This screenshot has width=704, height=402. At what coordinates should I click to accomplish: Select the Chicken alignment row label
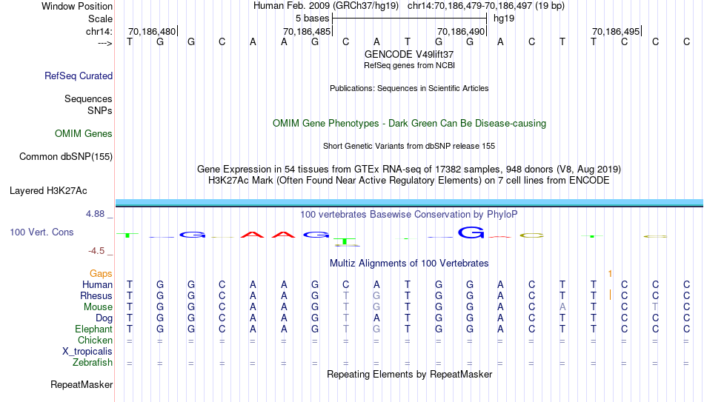95,341
